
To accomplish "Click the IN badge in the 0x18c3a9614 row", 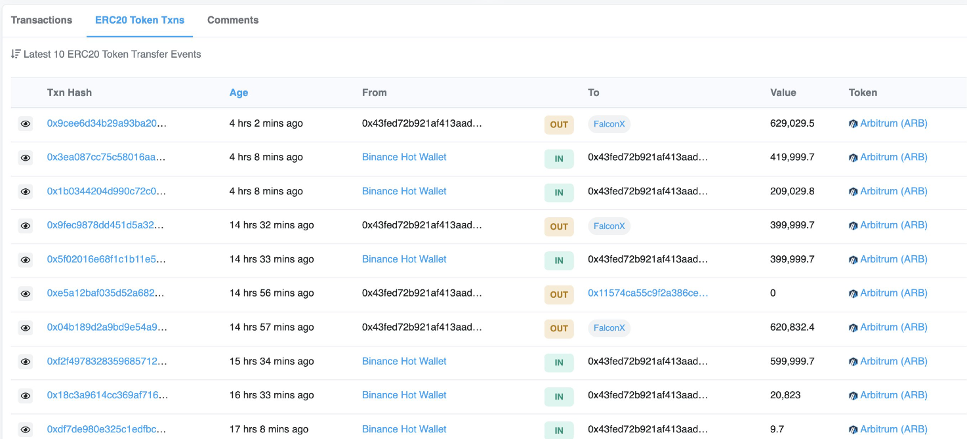I will [x=559, y=396].
